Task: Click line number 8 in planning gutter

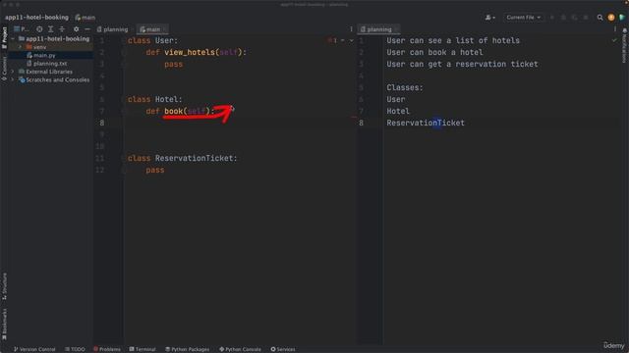Action: tap(361, 123)
